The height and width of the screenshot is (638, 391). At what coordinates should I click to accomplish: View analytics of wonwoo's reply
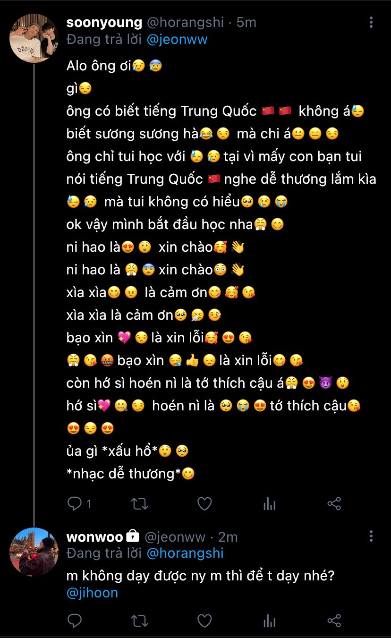(269, 621)
